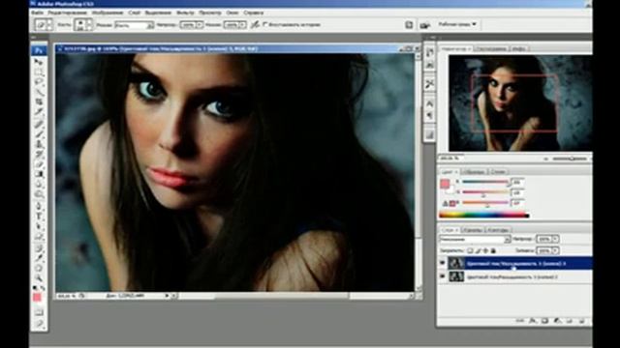Switch to the Histogram tab
This screenshot has width=620, height=348.
[491, 48]
